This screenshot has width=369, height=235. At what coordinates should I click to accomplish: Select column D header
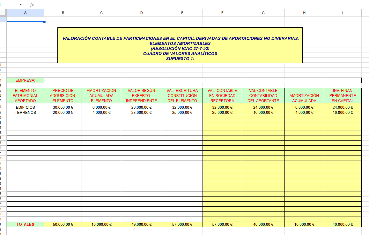tap(141, 13)
